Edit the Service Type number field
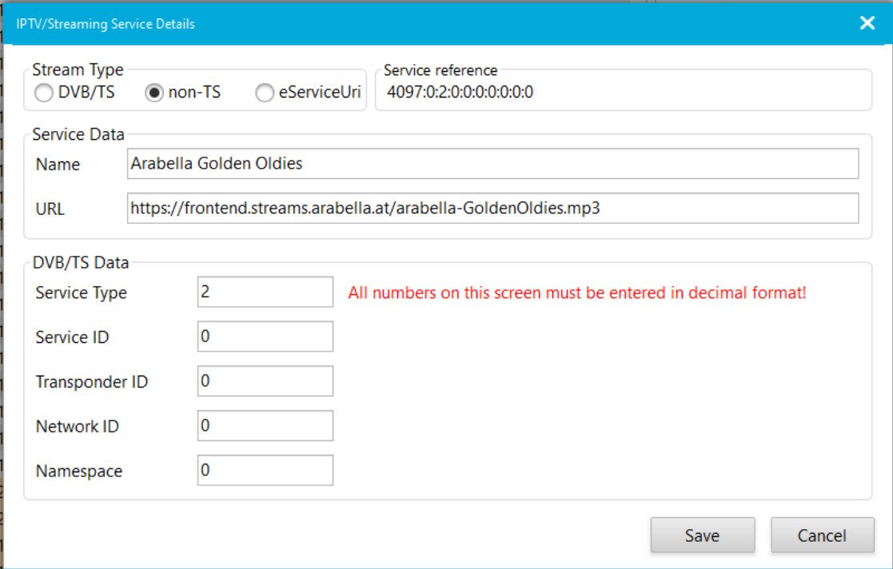 [265, 292]
